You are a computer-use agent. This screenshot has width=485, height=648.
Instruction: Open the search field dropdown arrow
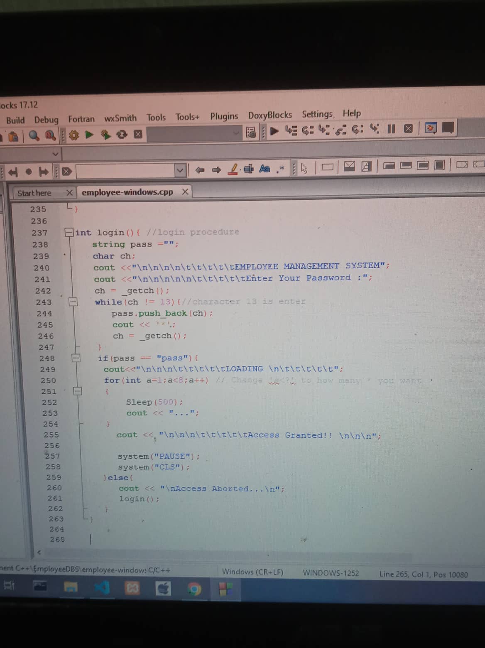click(x=180, y=170)
